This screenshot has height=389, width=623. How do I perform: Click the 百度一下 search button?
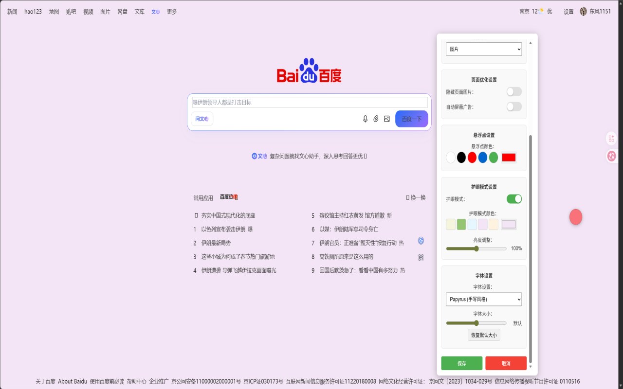[412, 119]
